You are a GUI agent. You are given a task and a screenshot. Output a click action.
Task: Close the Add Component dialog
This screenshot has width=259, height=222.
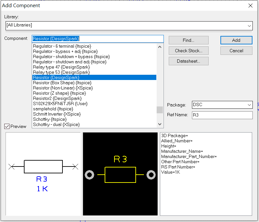coord(250,6)
